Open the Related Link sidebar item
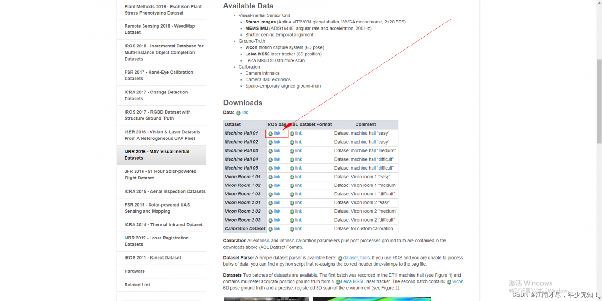602x301 pixels. [161, 285]
